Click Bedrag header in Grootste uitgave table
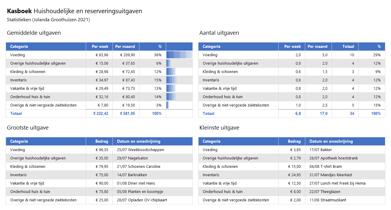 (x=102, y=141)
